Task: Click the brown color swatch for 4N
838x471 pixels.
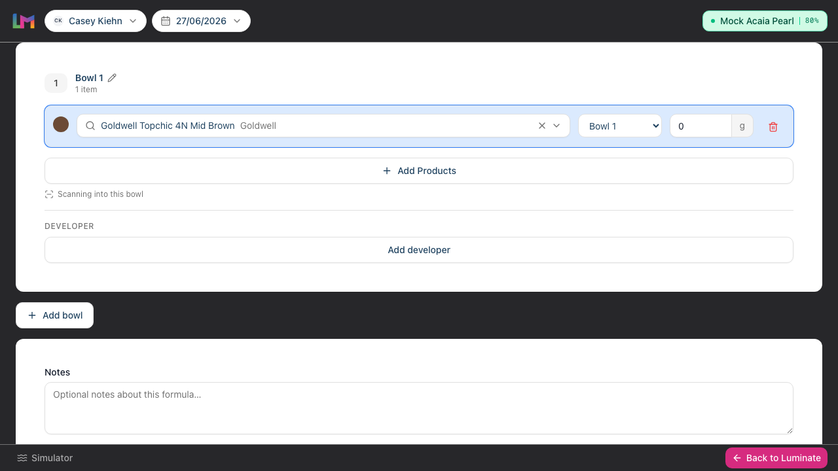Action: coord(61,124)
